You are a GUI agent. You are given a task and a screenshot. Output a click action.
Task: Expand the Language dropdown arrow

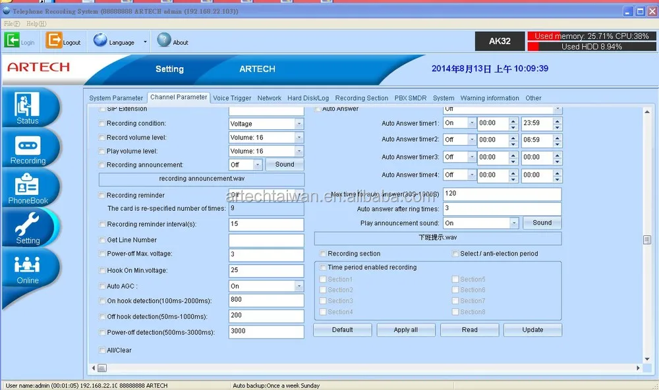145,42
